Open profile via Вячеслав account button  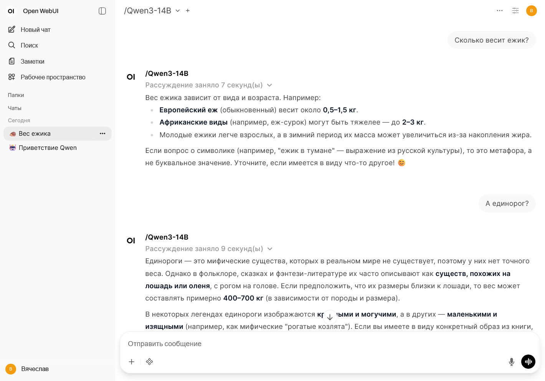coord(35,369)
